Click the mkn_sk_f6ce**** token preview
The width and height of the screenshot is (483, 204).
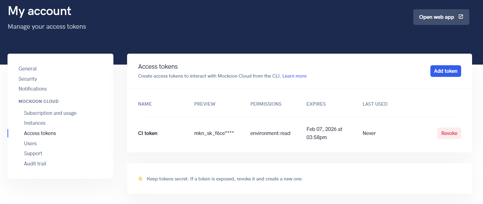(214, 133)
